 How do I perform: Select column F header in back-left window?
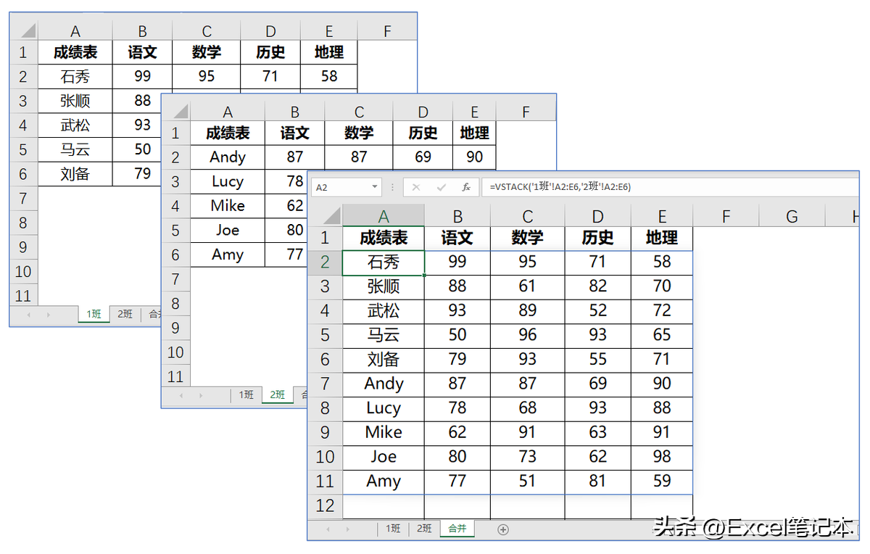click(387, 31)
